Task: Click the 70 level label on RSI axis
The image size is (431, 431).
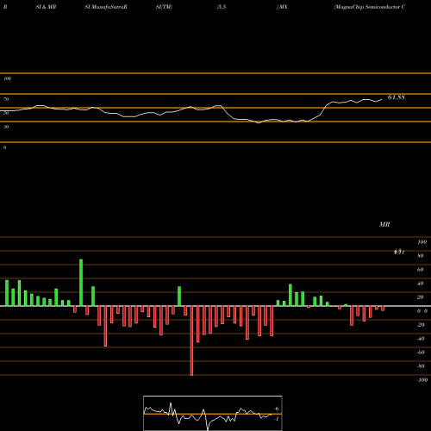Action: [x=6, y=99]
